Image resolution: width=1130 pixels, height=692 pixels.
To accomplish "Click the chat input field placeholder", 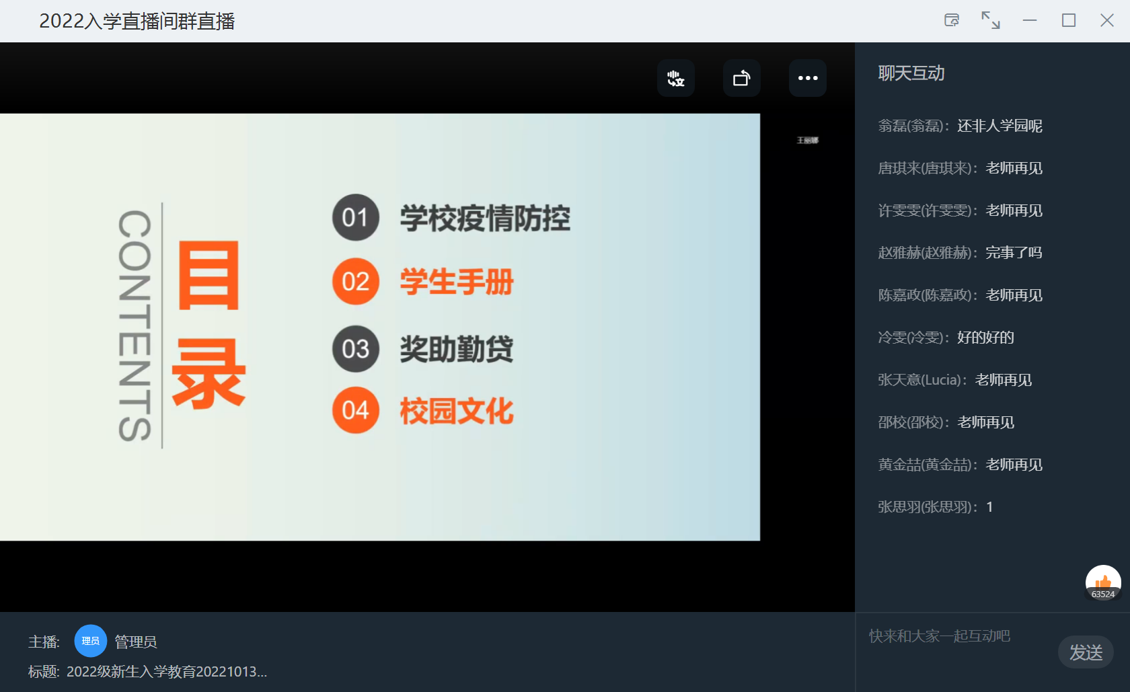I will click(x=939, y=636).
